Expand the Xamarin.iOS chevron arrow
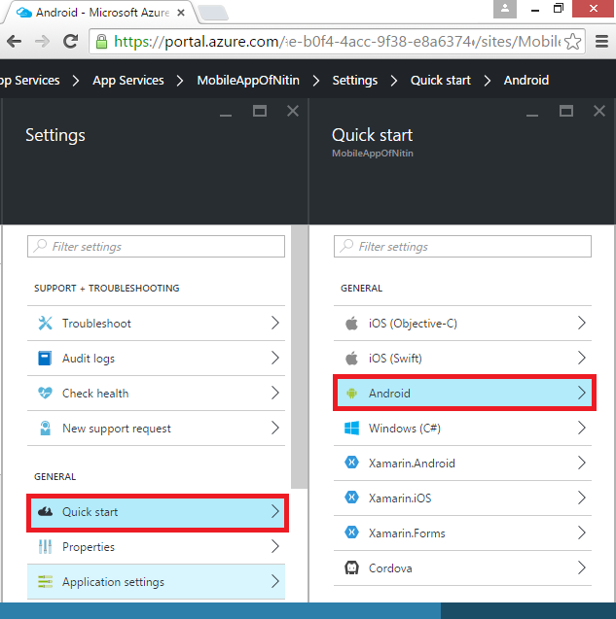This screenshot has width=616, height=619. (582, 499)
